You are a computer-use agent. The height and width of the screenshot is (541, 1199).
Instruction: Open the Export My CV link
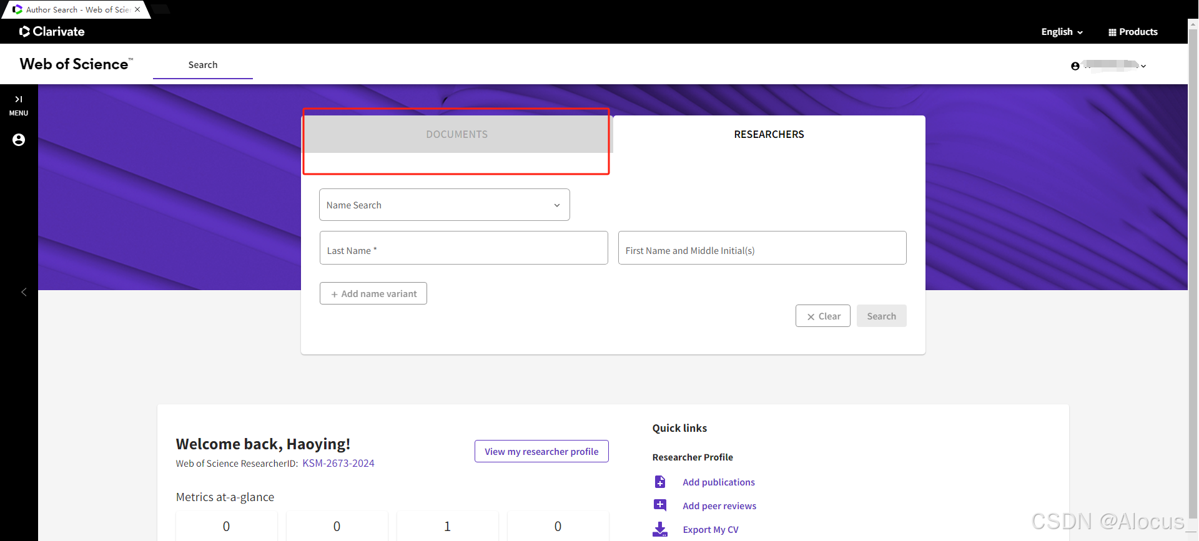(711, 529)
